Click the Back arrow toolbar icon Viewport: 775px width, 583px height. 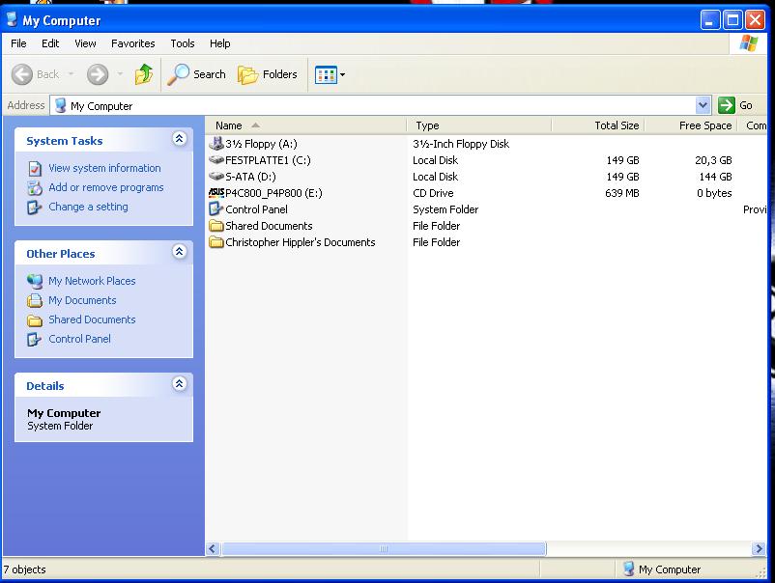(22, 74)
